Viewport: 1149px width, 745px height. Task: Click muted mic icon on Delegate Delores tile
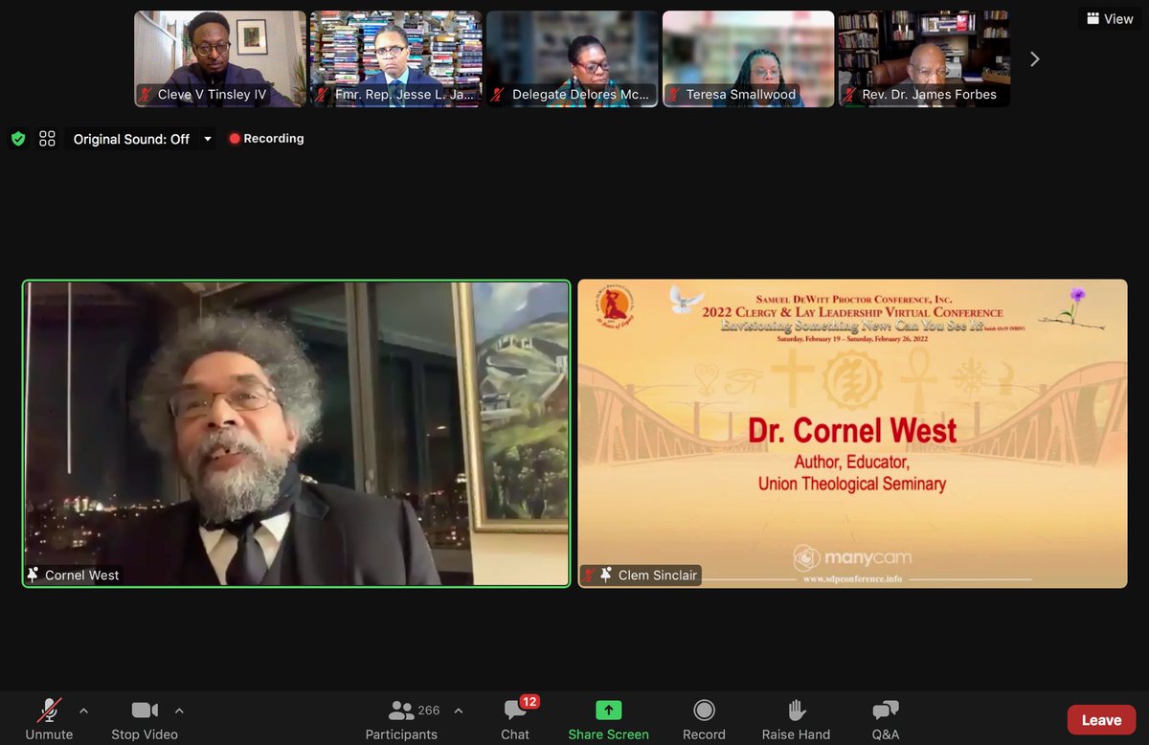click(499, 95)
